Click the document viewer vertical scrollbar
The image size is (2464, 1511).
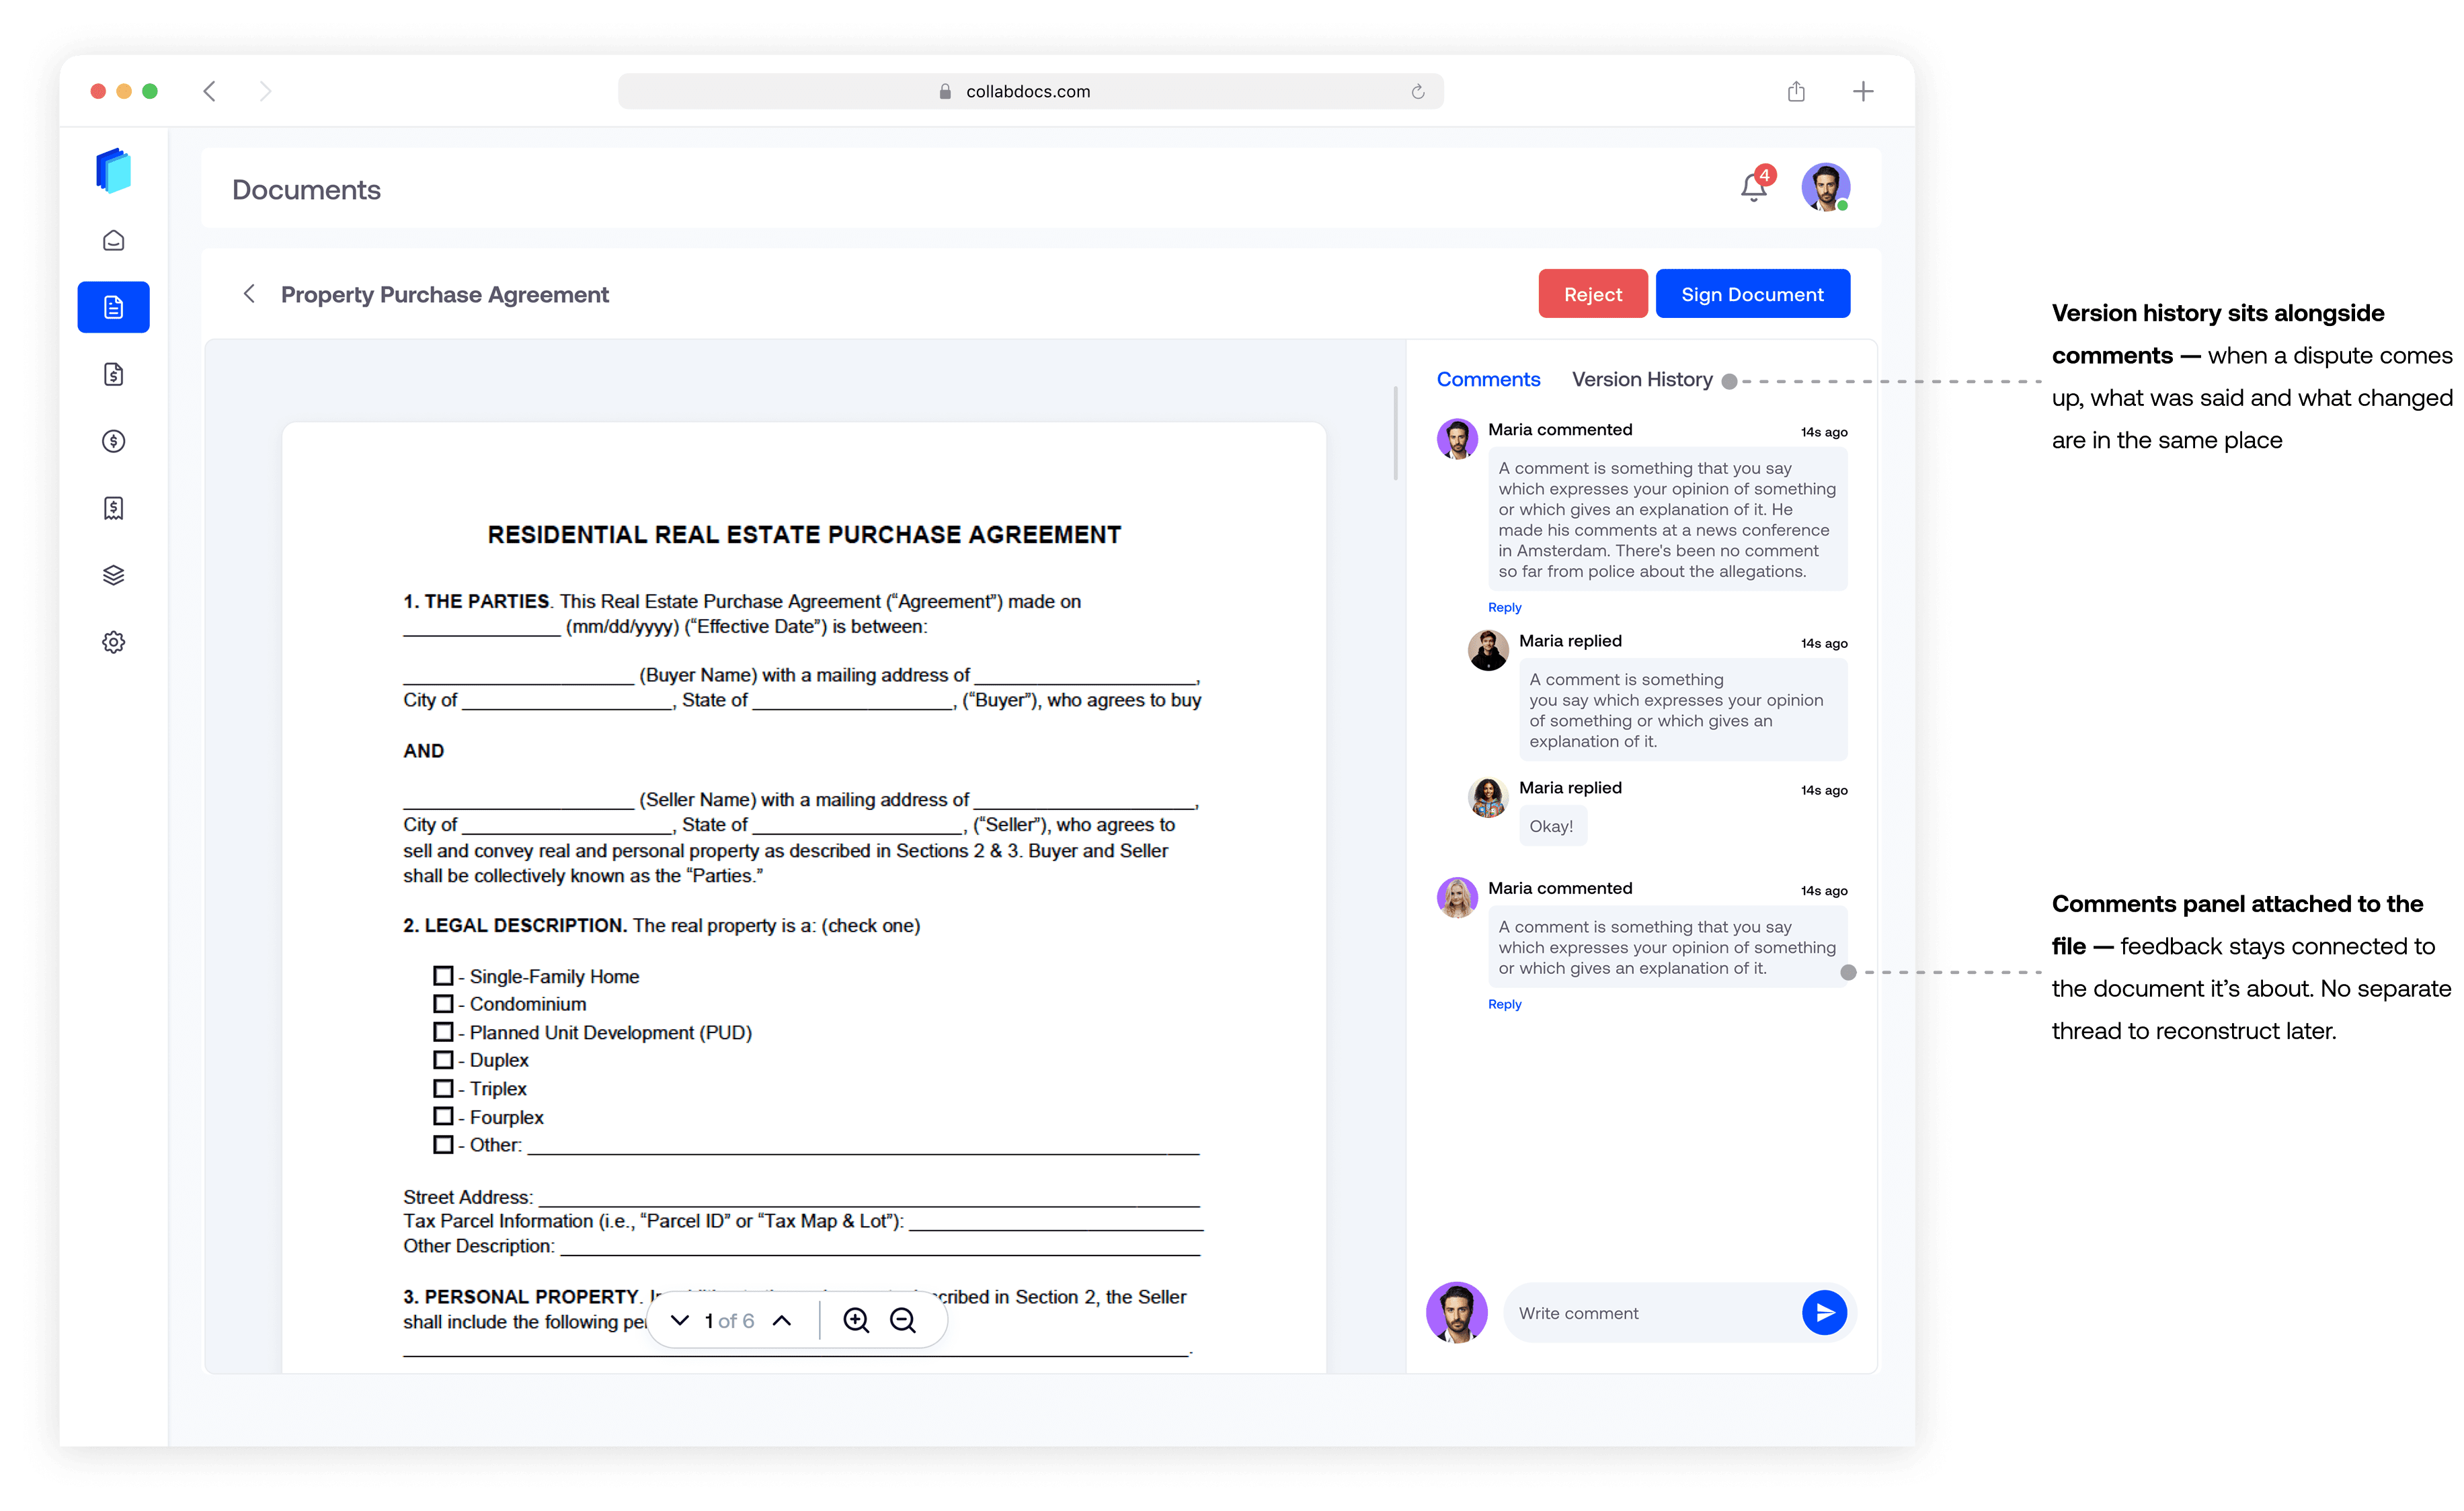[x=1395, y=433]
